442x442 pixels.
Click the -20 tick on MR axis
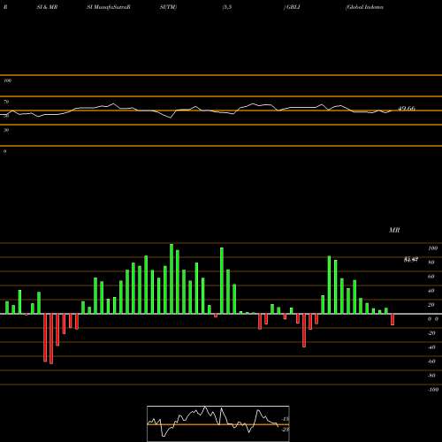[x=431, y=333]
